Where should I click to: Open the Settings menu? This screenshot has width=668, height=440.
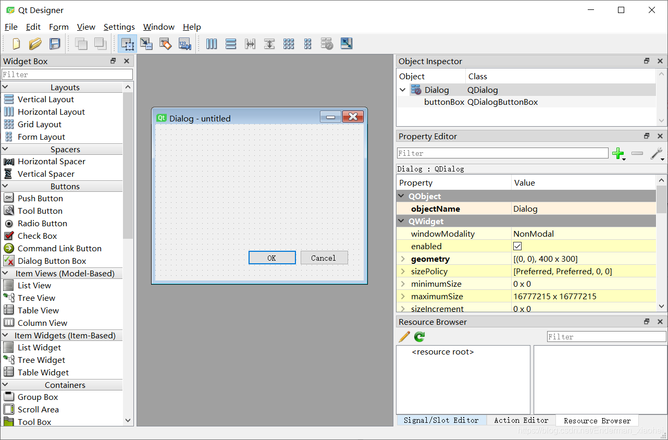pos(119,27)
